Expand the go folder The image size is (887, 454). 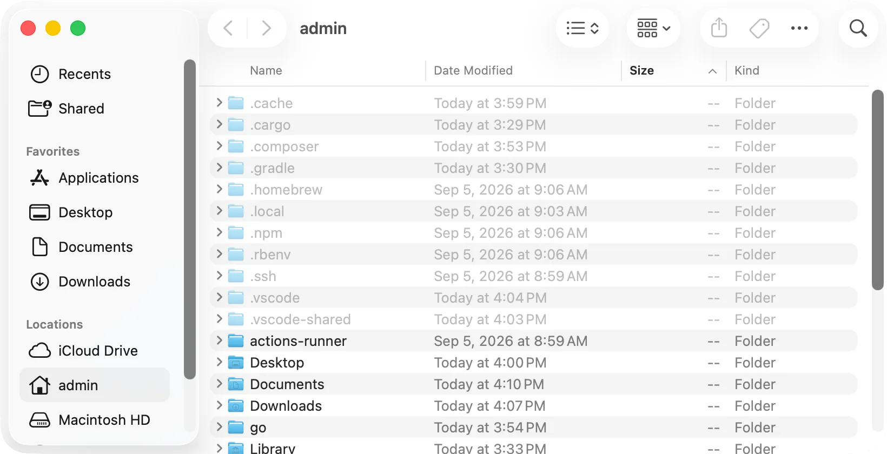(x=219, y=427)
